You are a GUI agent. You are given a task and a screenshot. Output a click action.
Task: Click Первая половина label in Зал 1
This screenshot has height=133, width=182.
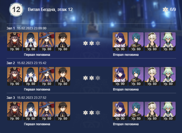pos(37,55)
